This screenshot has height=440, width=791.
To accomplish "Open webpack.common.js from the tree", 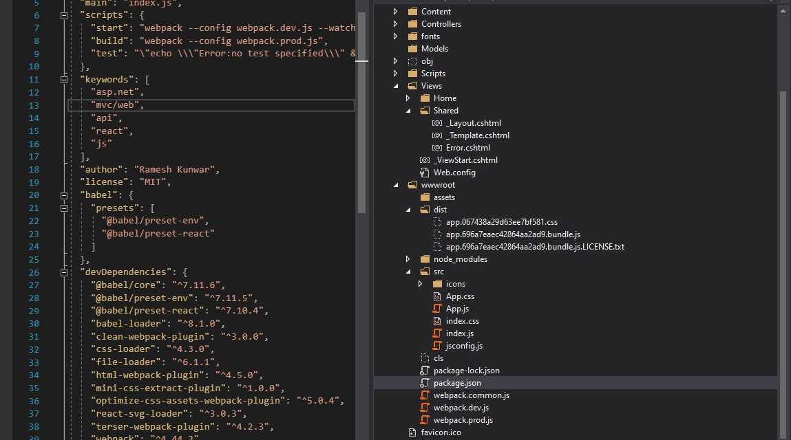I will [471, 395].
